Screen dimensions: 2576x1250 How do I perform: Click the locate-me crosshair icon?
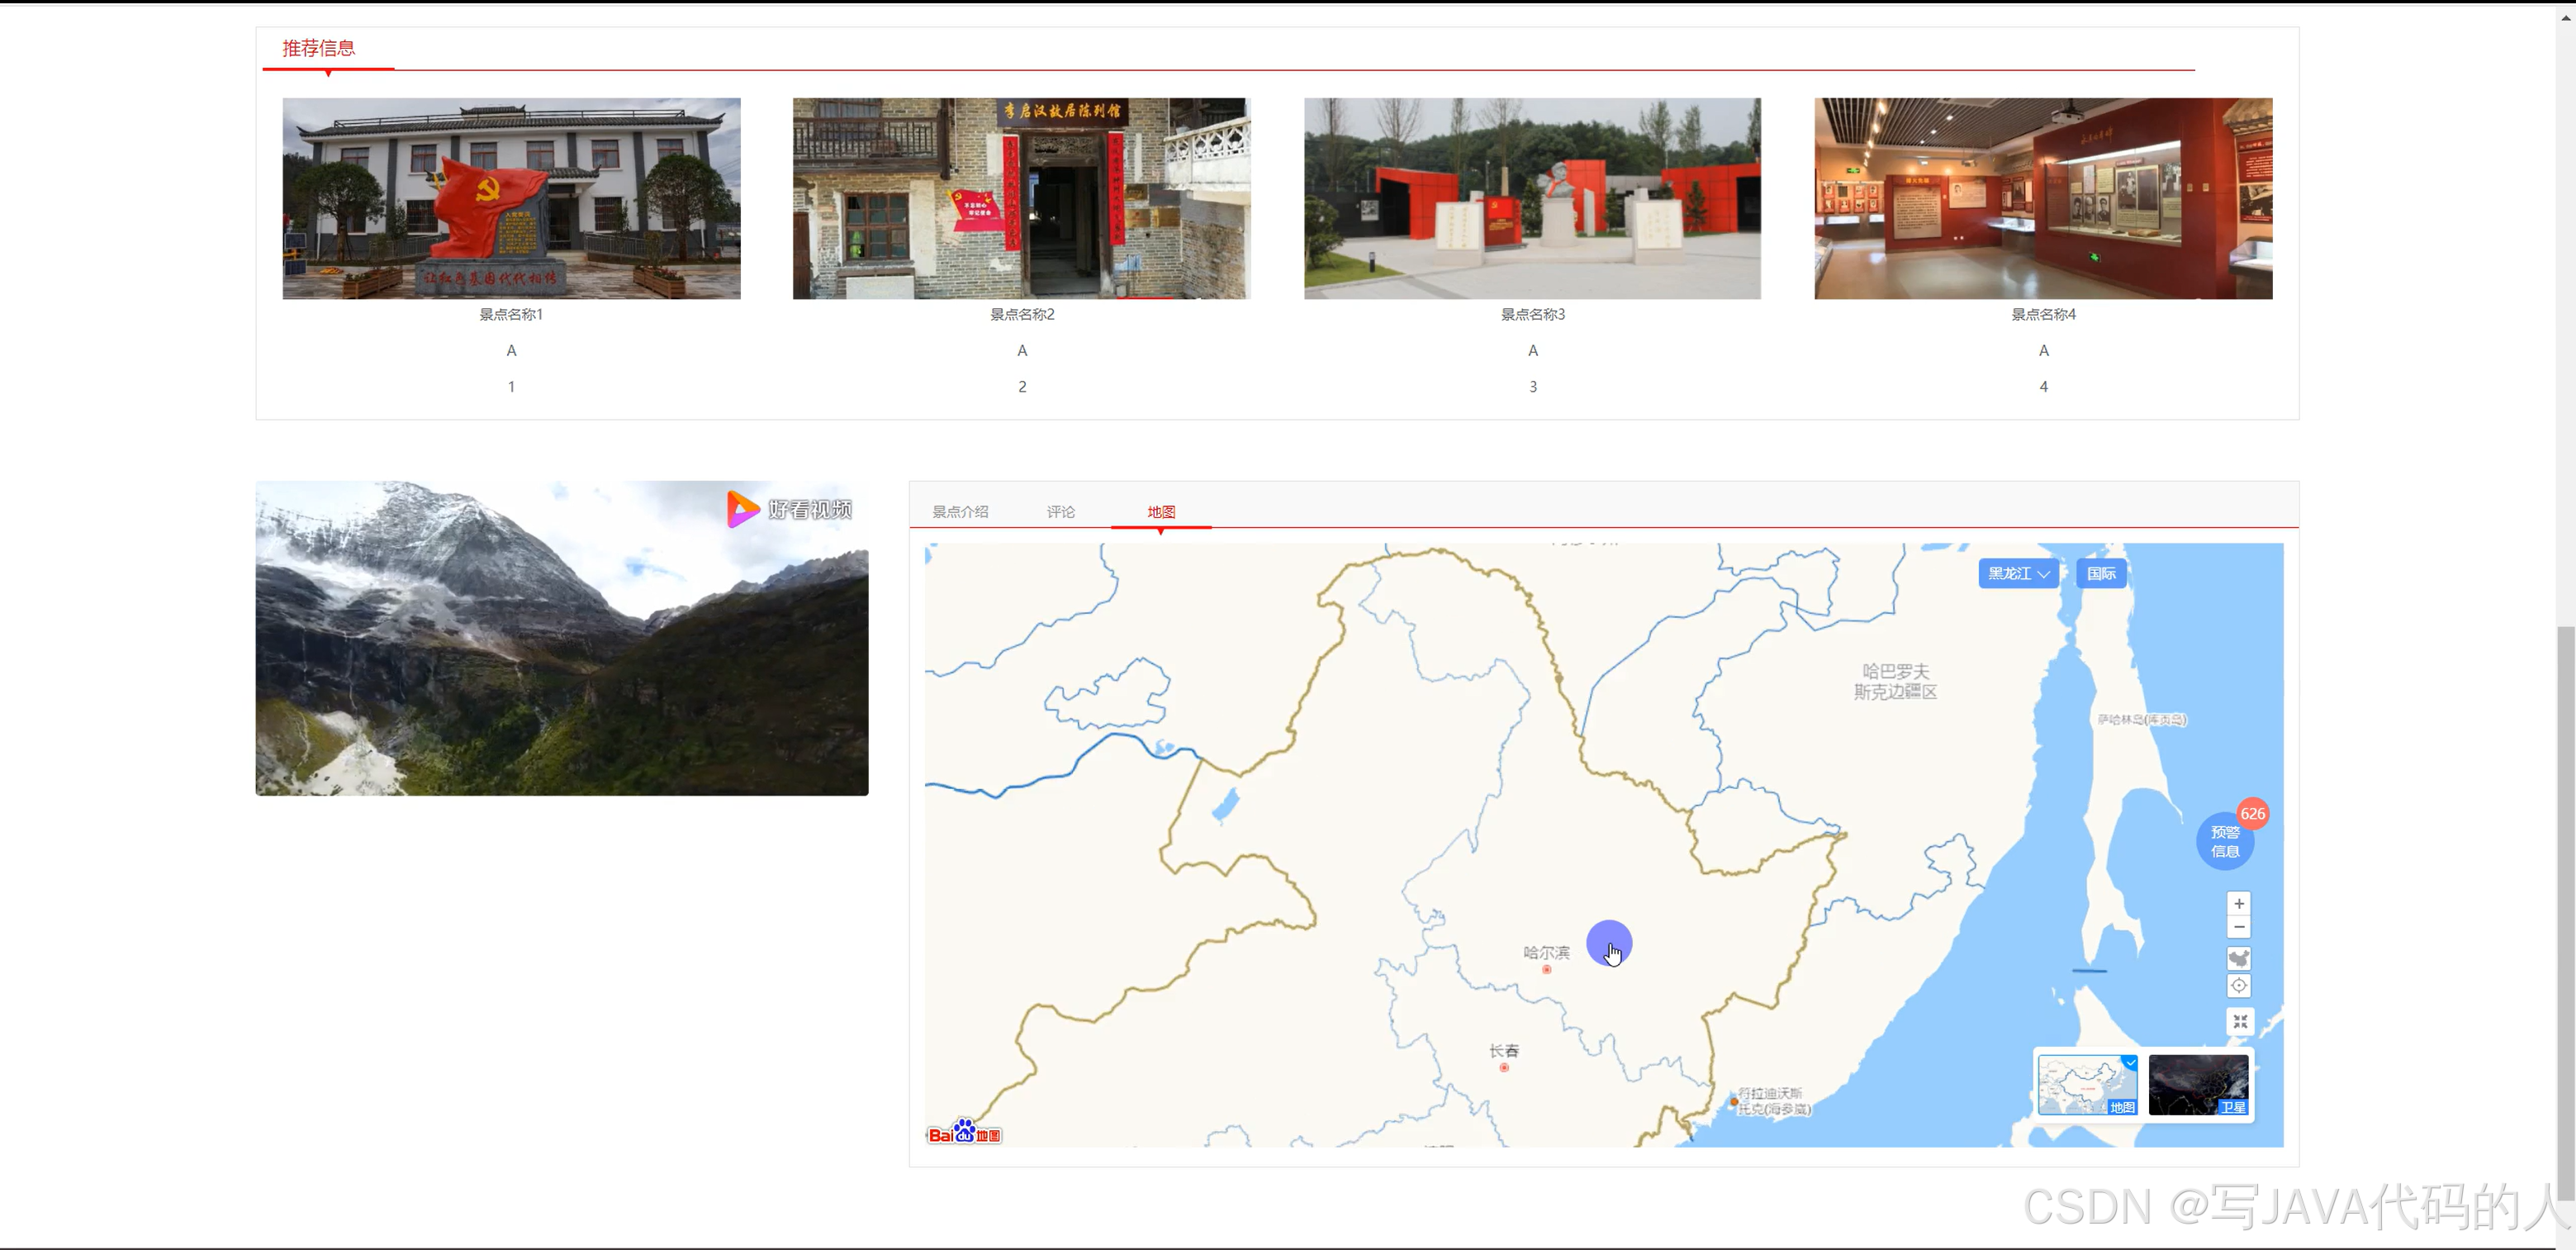tap(2239, 985)
